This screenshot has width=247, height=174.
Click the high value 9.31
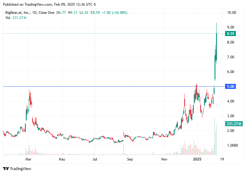point(74,13)
